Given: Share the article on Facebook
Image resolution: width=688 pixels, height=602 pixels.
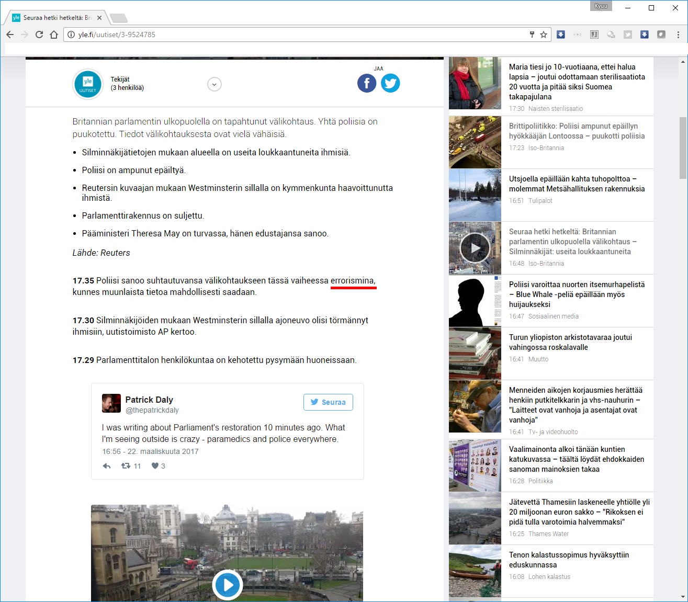Looking at the screenshot, I should coord(367,83).
